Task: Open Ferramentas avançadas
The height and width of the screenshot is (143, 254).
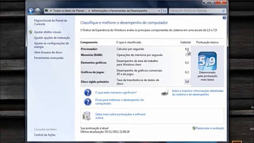Action: (49, 58)
